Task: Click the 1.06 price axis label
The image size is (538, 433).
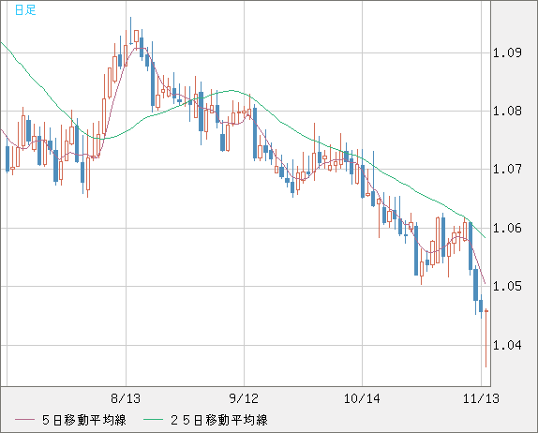Action: [507, 228]
